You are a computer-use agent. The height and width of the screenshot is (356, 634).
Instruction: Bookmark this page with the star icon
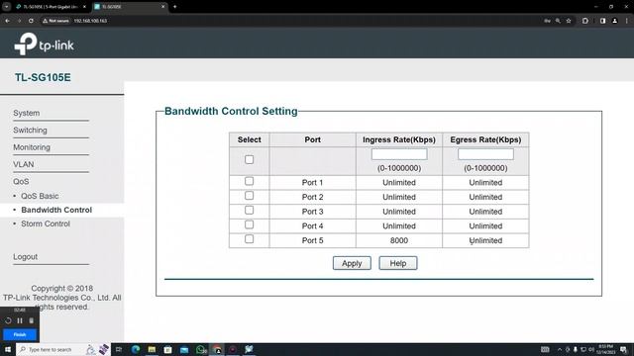[x=569, y=21]
